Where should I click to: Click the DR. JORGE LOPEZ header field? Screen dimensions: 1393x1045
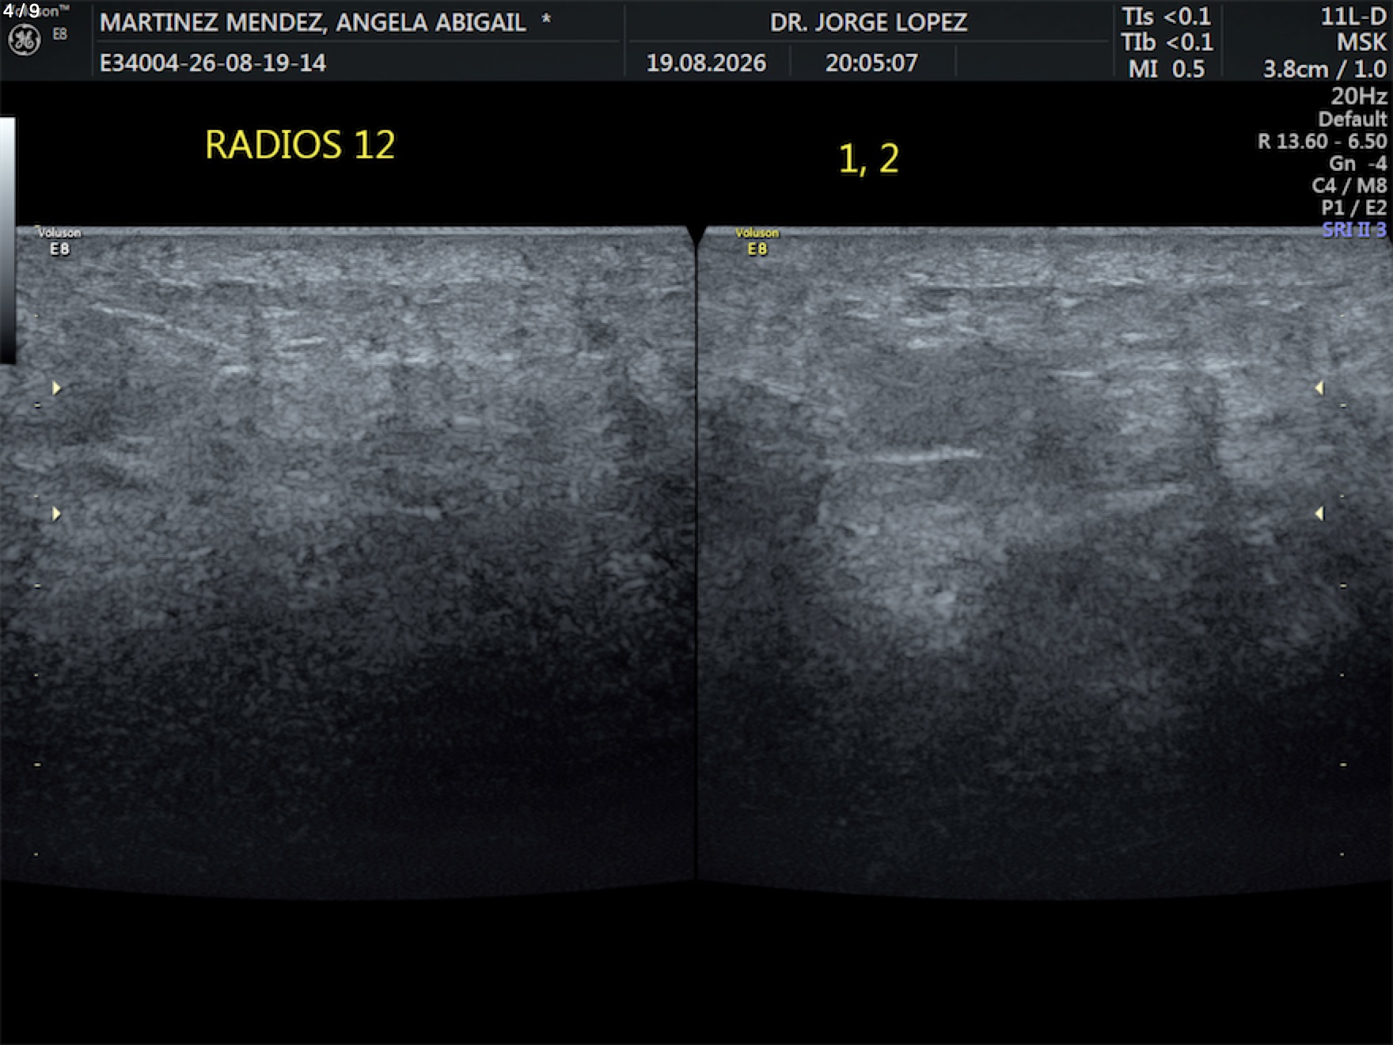coord(868,22)
